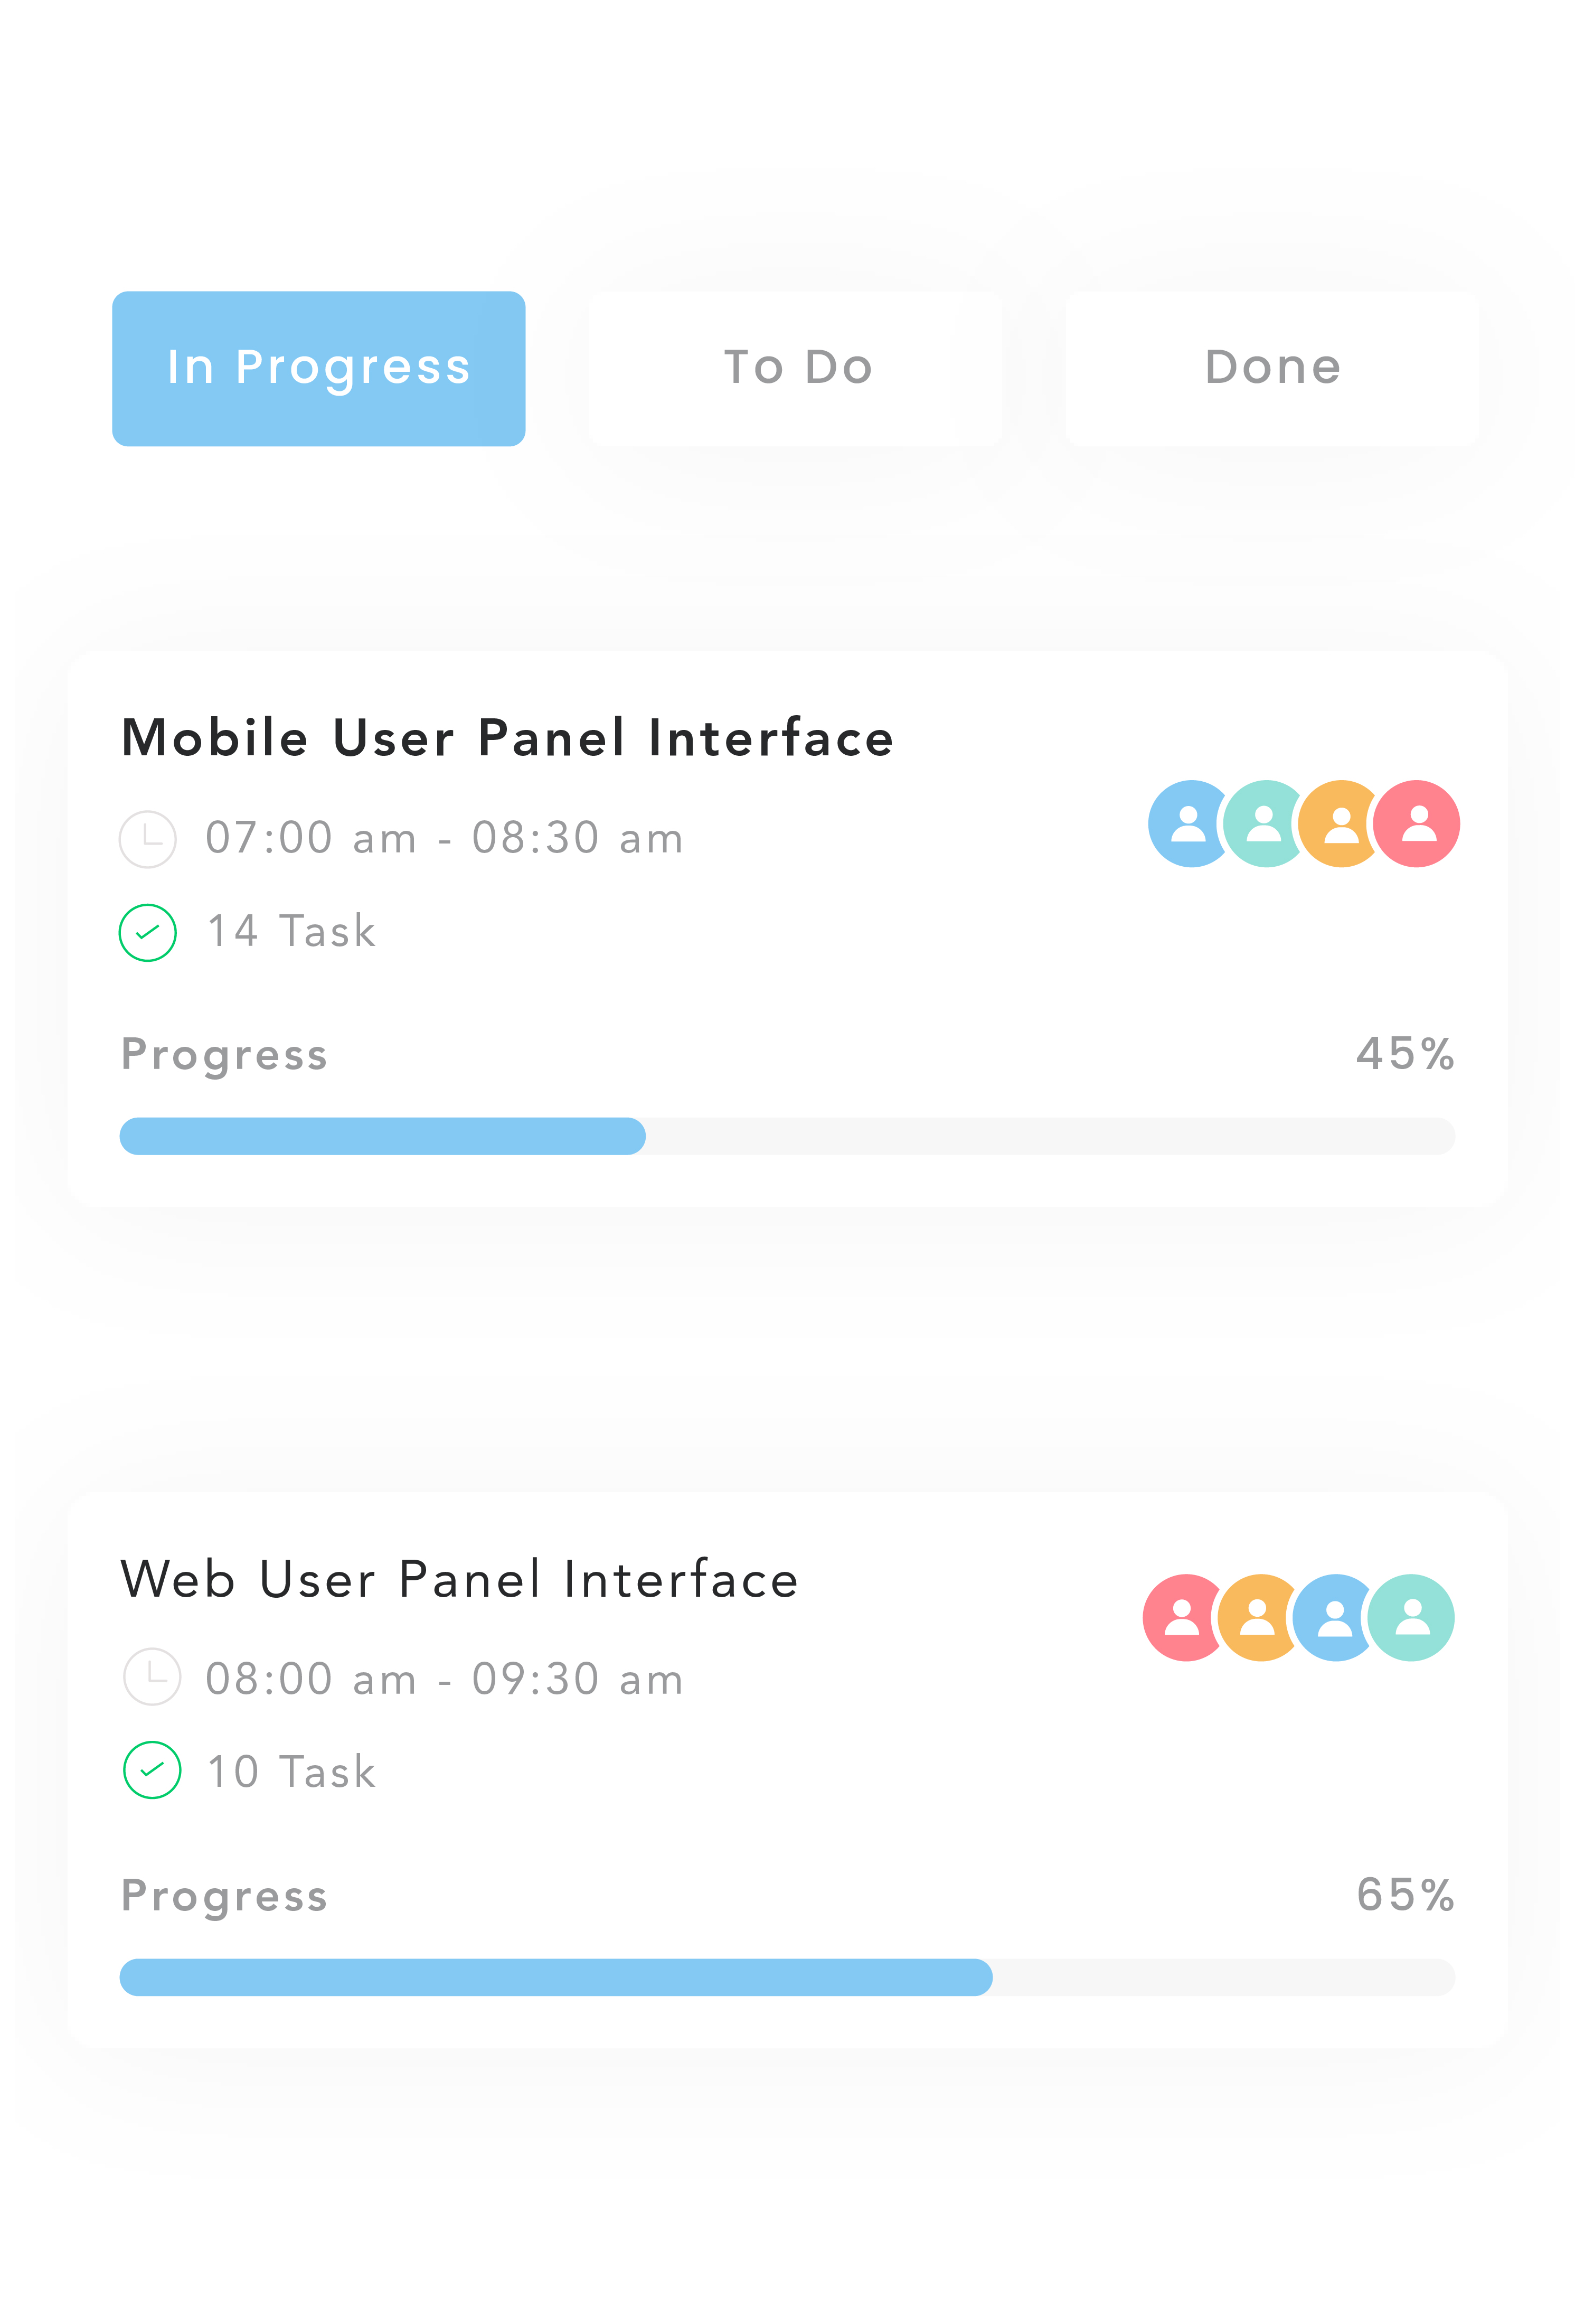Image resolution: width=1575 pixels, height=2324 pixels.
Task: Click orange avatar on Mobile panel card
Action: [1337, 824]
